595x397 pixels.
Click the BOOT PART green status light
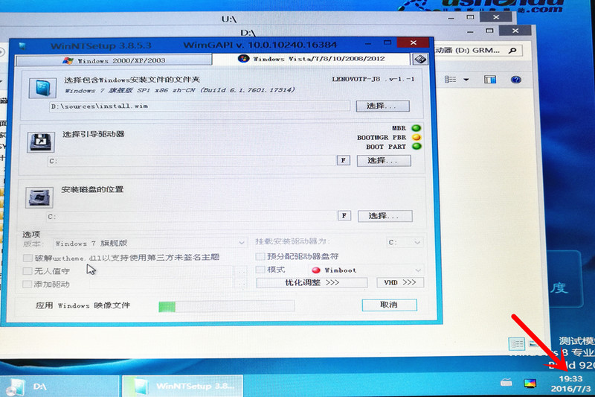416,146
